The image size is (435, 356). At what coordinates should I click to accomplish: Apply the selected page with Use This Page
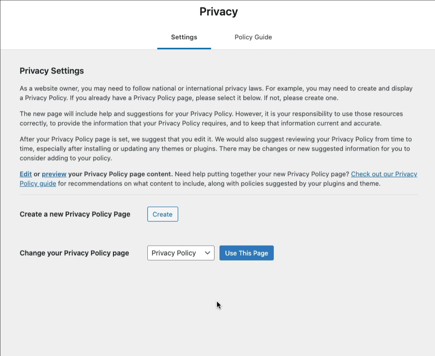coord(246,253)
